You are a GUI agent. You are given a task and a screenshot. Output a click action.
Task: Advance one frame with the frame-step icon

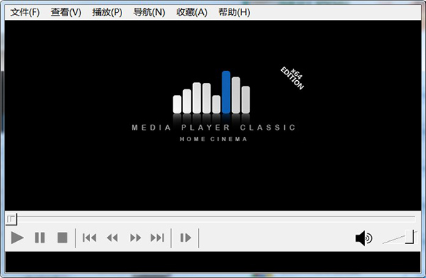coord(185,238)
